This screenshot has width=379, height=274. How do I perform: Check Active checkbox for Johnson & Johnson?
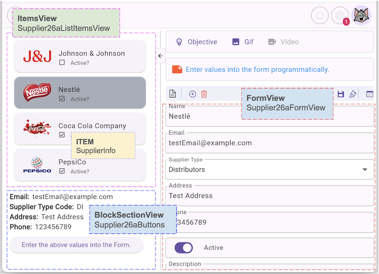[62, 63]
